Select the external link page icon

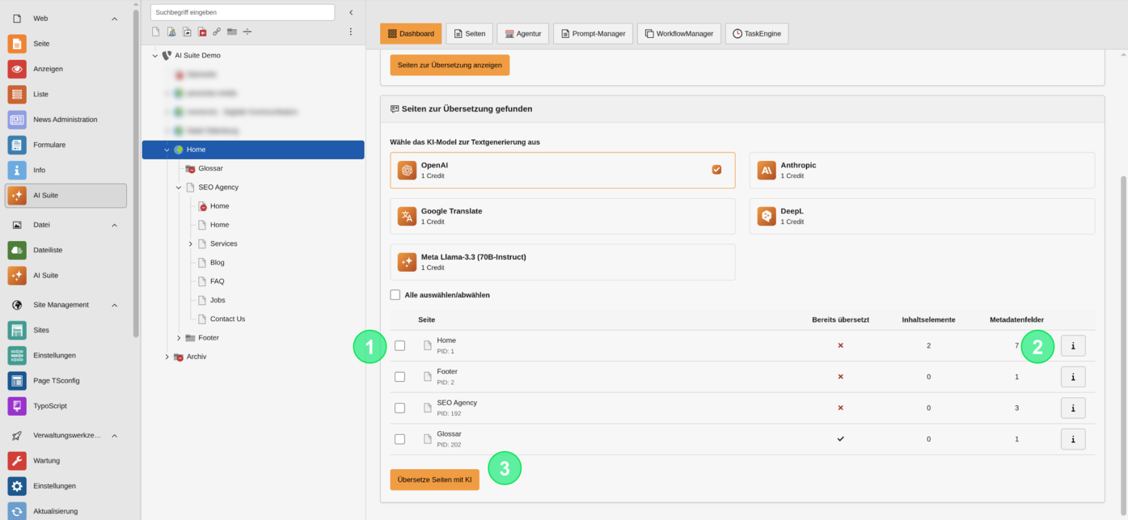(217, 32)
